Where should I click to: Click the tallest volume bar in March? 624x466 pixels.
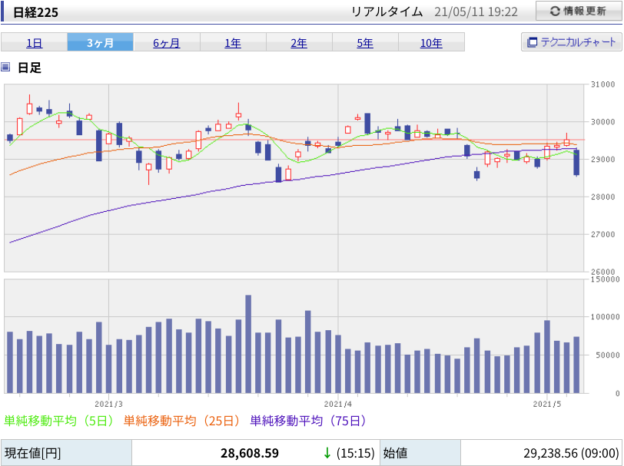point(248,344)
